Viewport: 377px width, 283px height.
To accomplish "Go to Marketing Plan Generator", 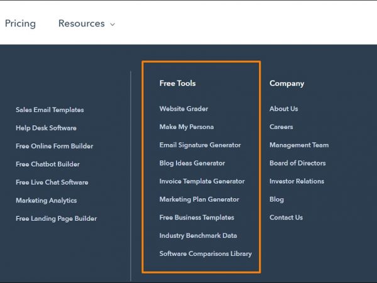I will (x=199, y=200).
